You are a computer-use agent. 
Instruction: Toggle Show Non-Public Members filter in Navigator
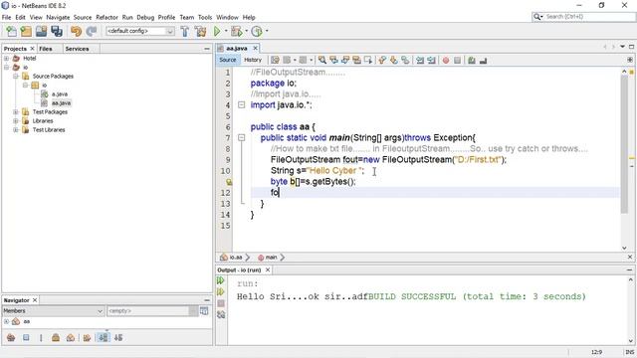(x=56, y=337)
